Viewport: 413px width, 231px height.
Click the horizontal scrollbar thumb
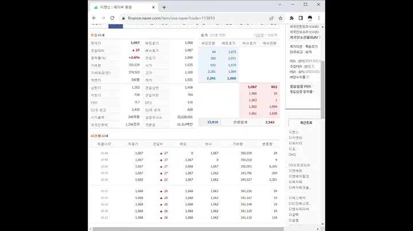click(x=188, y=229)
